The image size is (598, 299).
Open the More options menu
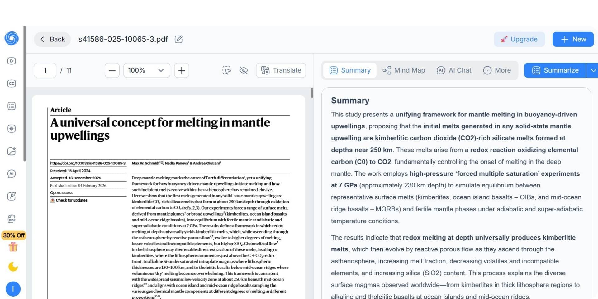(497, 70)
